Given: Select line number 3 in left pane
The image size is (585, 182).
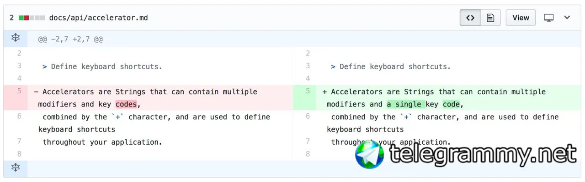Looking at the screenshot, I should 19,66.
